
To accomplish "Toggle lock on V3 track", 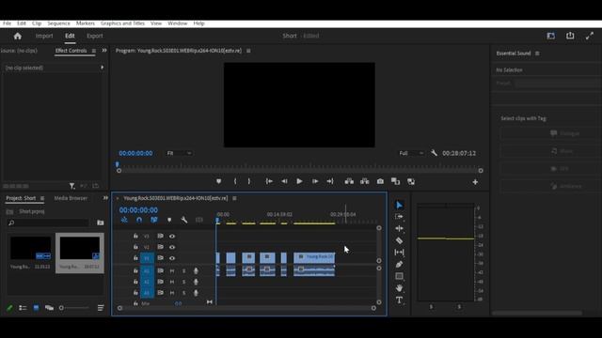I will point(135,236).
